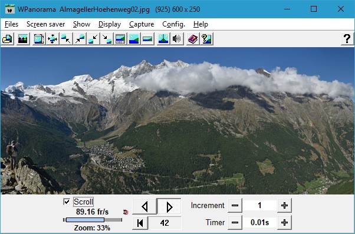Click the Zoom: 33% label
The height and width of the screenshot is (234, 355).
pos(92,228)
